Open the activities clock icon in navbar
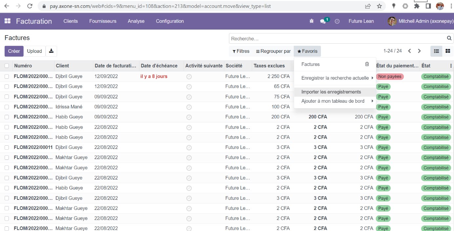The image size is (454, 231). click(x=337, y=21)
